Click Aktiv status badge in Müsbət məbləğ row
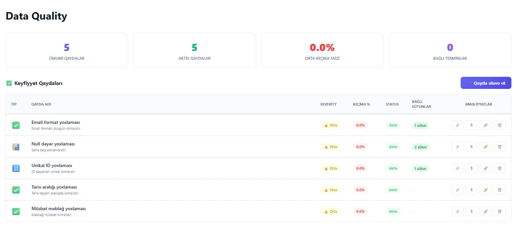This screenshot has height=234, width=515. click(x=393, y=211)
